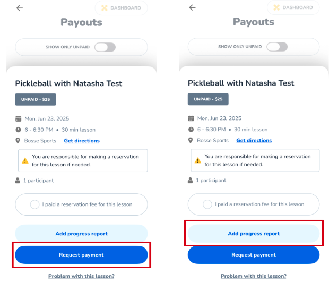Click the Unpaid $25 badge in the right screen
This screenshot has height=282, width=329.
click(208, 99)
